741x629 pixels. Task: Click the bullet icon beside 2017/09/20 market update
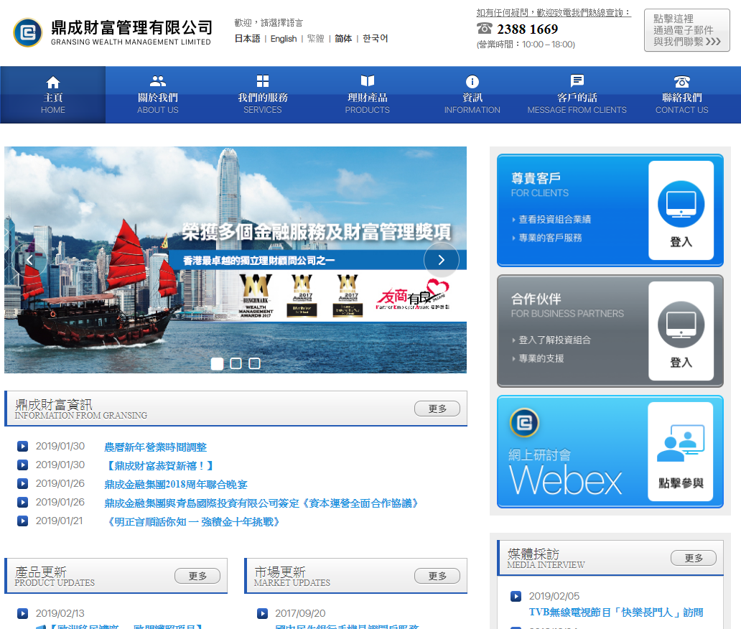click(x=262, y=613)
